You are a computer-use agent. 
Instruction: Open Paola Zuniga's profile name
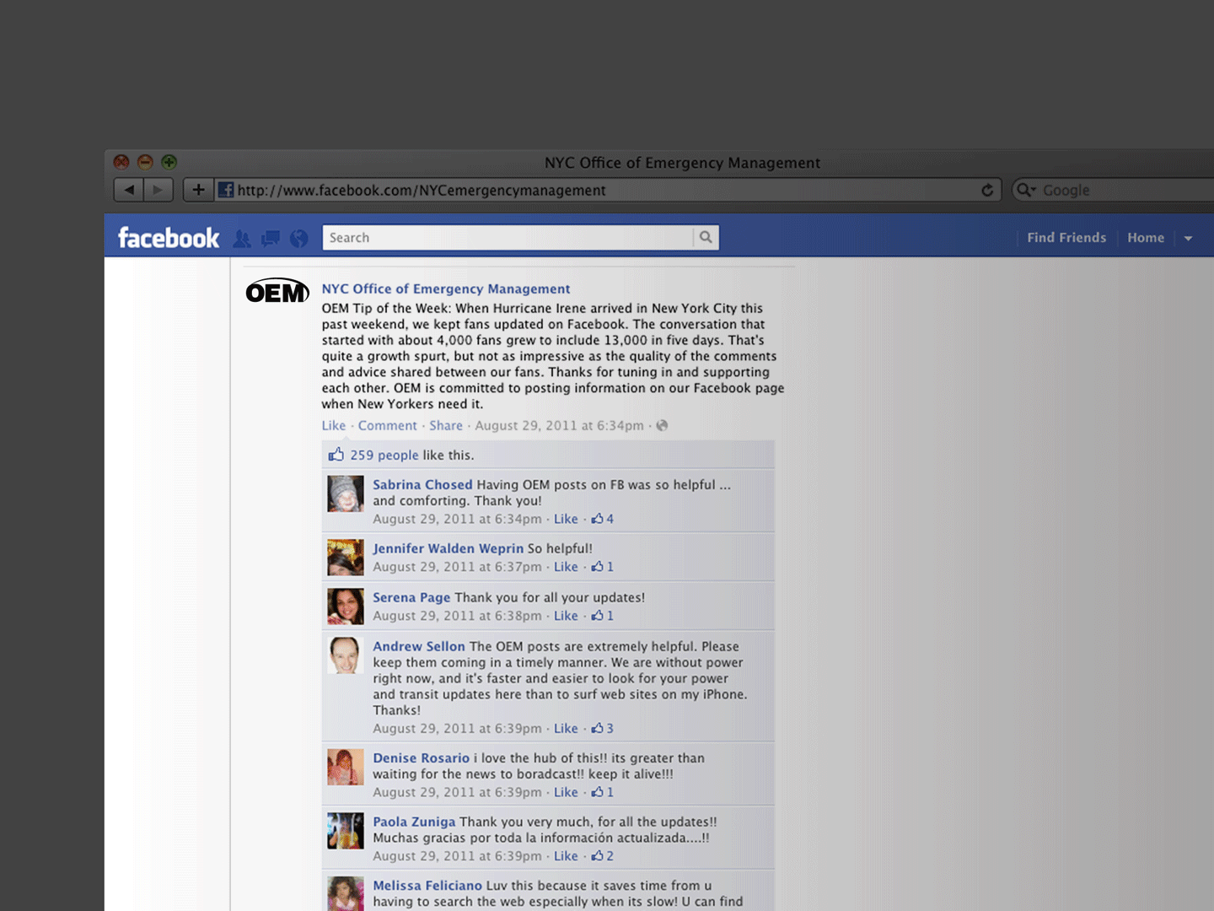(414, 822)
